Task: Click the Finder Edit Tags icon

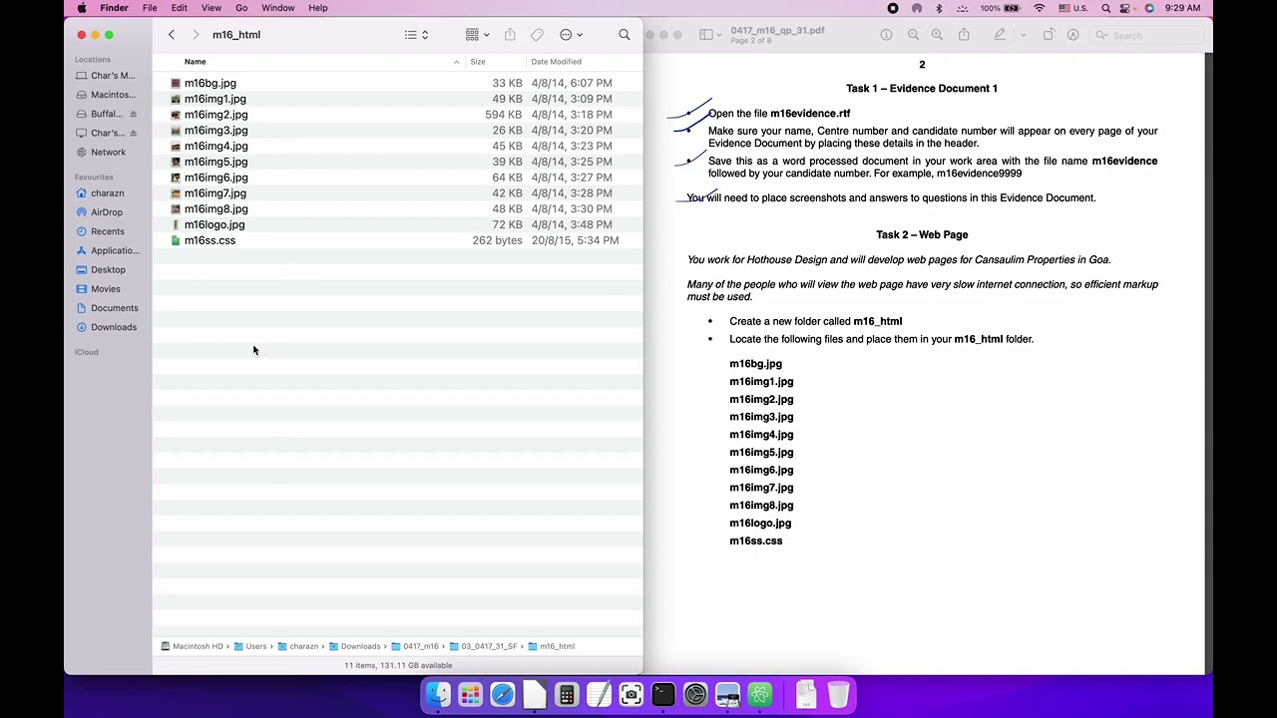Action: coord(537,35)
